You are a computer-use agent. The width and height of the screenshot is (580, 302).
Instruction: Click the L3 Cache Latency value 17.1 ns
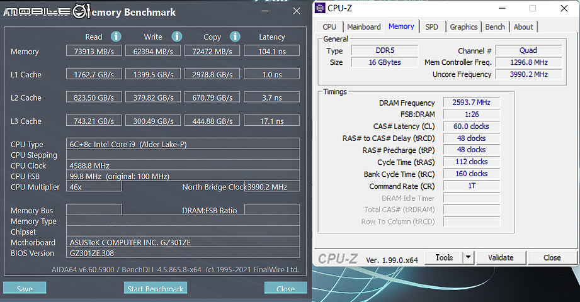(272, 121)
